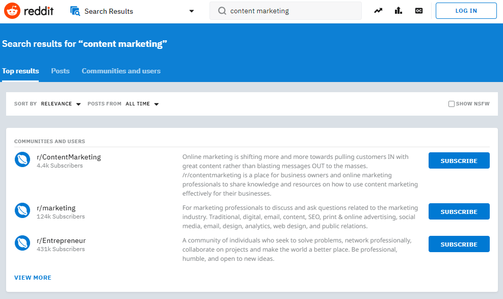Click the POSTS FROM label

(104, 104)
